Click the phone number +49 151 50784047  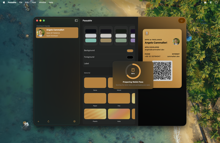153,56
